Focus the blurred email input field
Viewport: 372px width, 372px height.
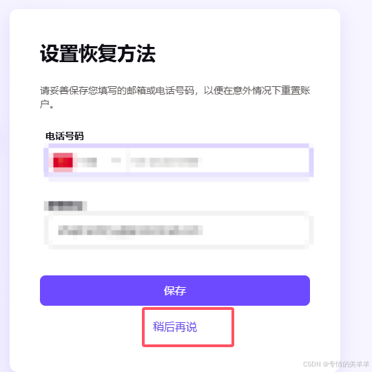point(178,230)
